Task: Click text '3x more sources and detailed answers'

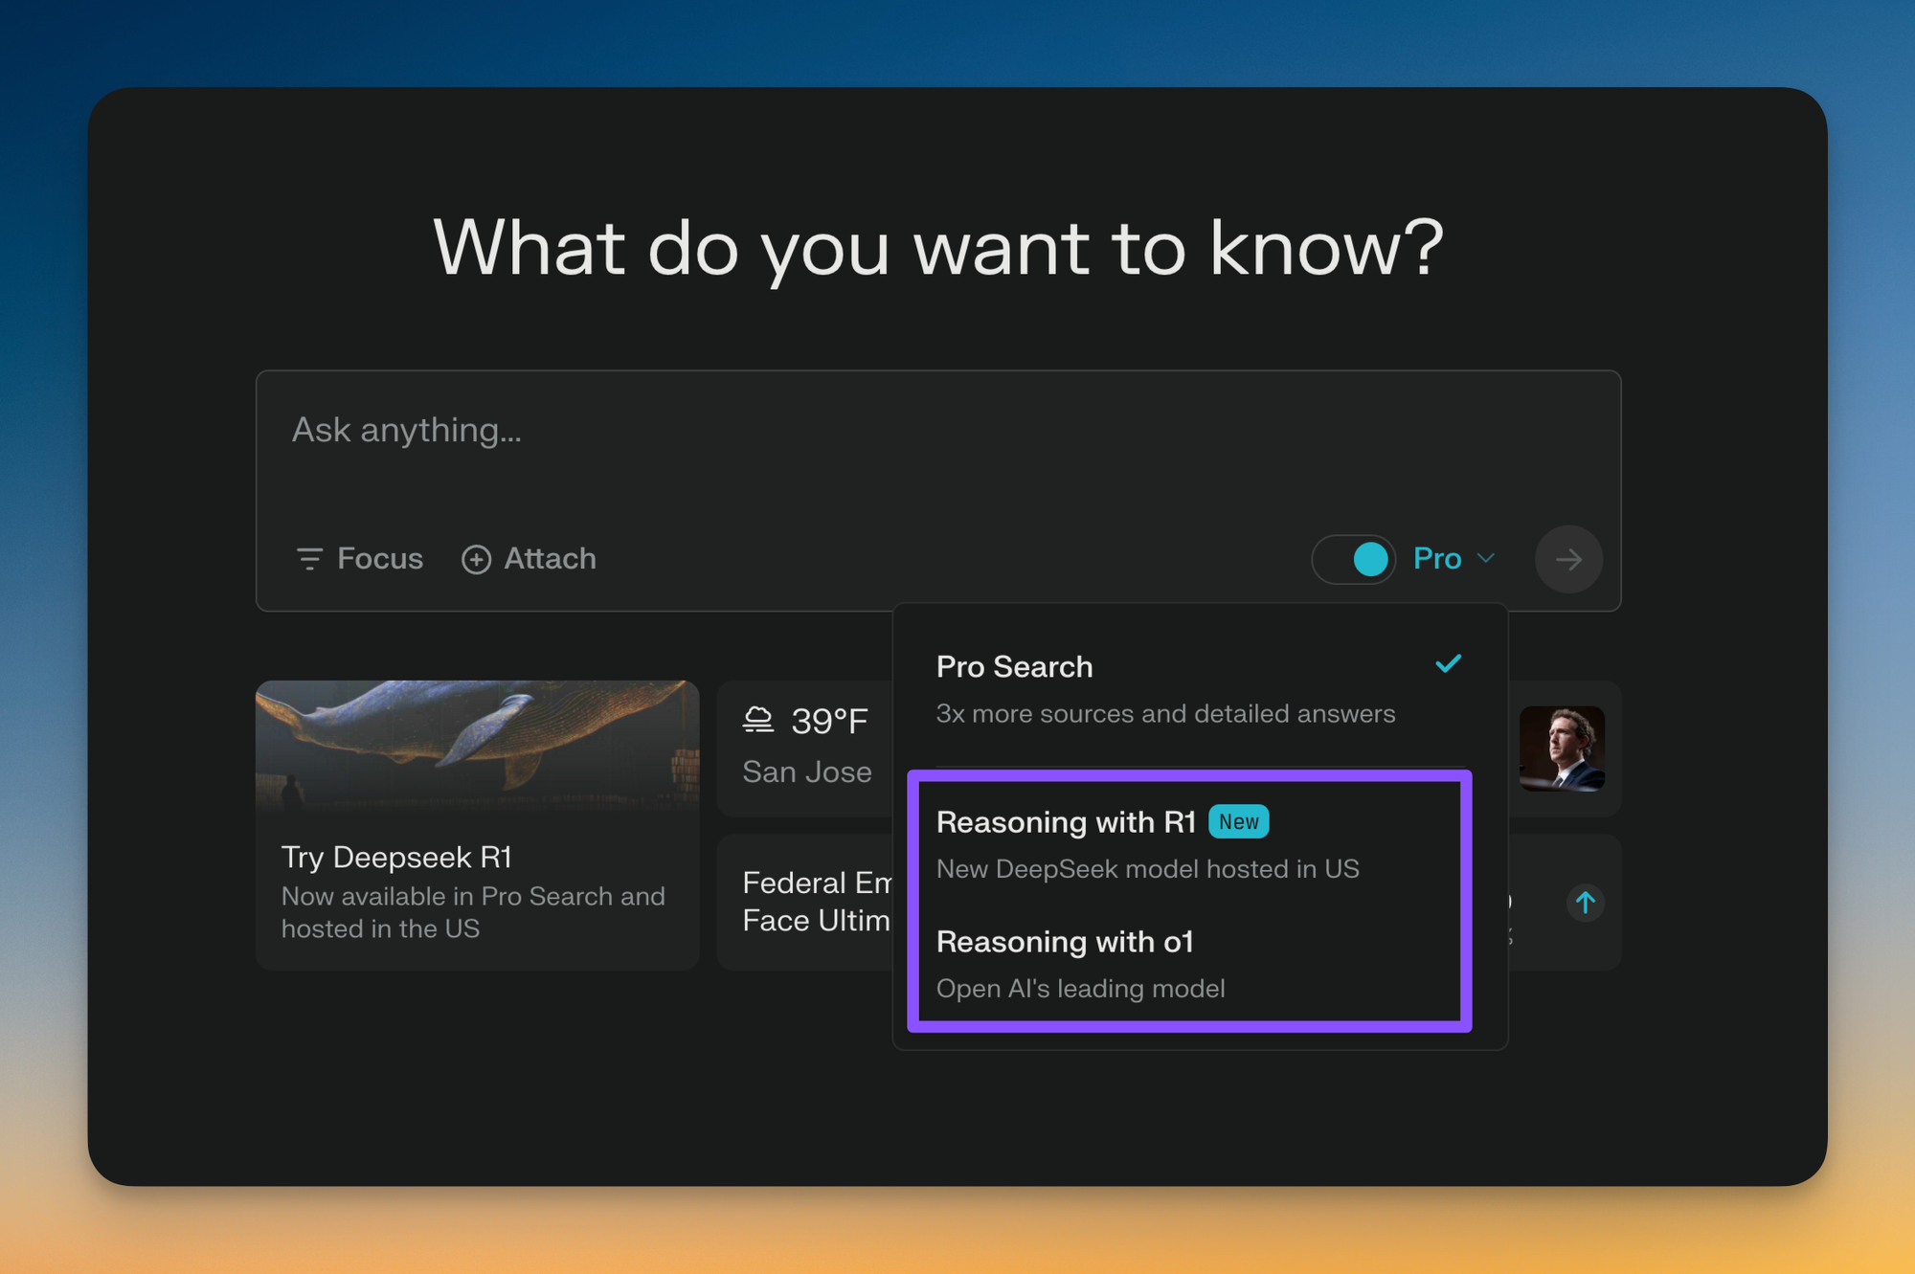Action: tap(1165, 714)
